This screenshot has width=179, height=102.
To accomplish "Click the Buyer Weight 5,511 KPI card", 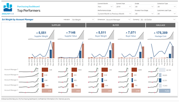I will point(101,35).
